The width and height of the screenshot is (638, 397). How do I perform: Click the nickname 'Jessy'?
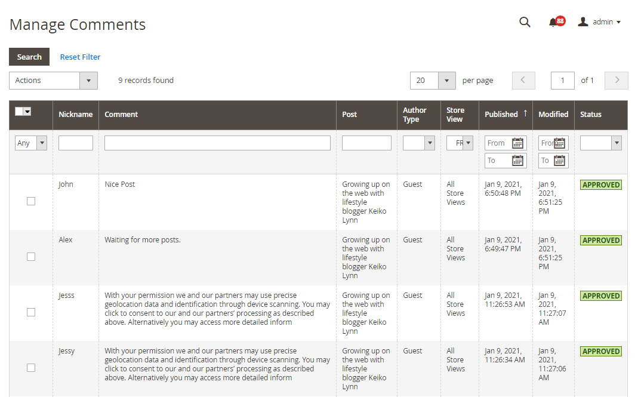point(67,351)
